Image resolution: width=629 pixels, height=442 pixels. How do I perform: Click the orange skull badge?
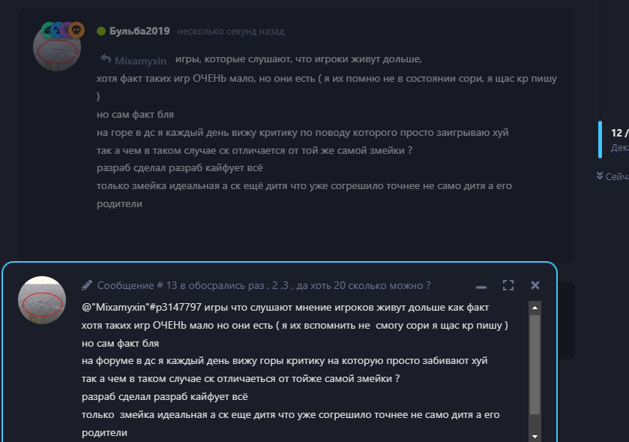click(x=76, y=30)
